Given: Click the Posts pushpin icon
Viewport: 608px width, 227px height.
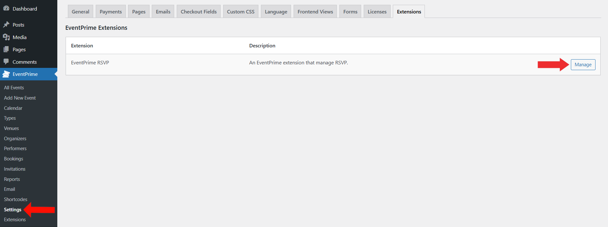Looking at the screenshot, I should click(x=6, y=25).
